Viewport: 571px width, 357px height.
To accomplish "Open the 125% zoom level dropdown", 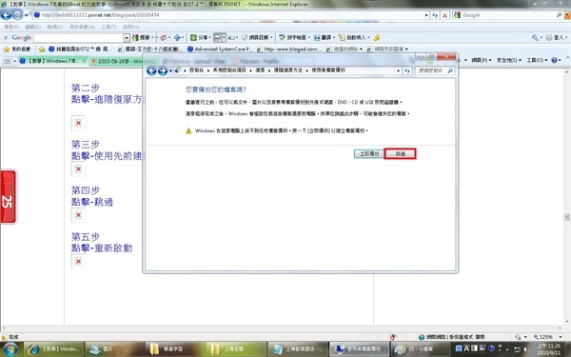I will [561, 337].
